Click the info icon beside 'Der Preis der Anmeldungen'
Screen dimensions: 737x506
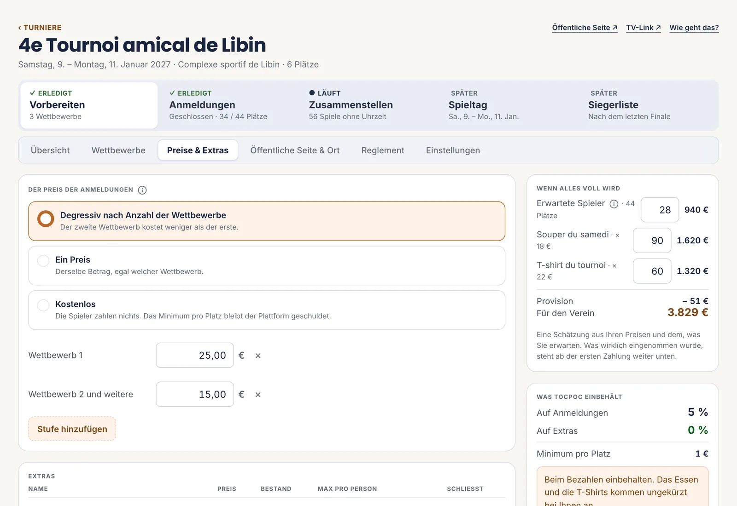(x=142, y=190)
